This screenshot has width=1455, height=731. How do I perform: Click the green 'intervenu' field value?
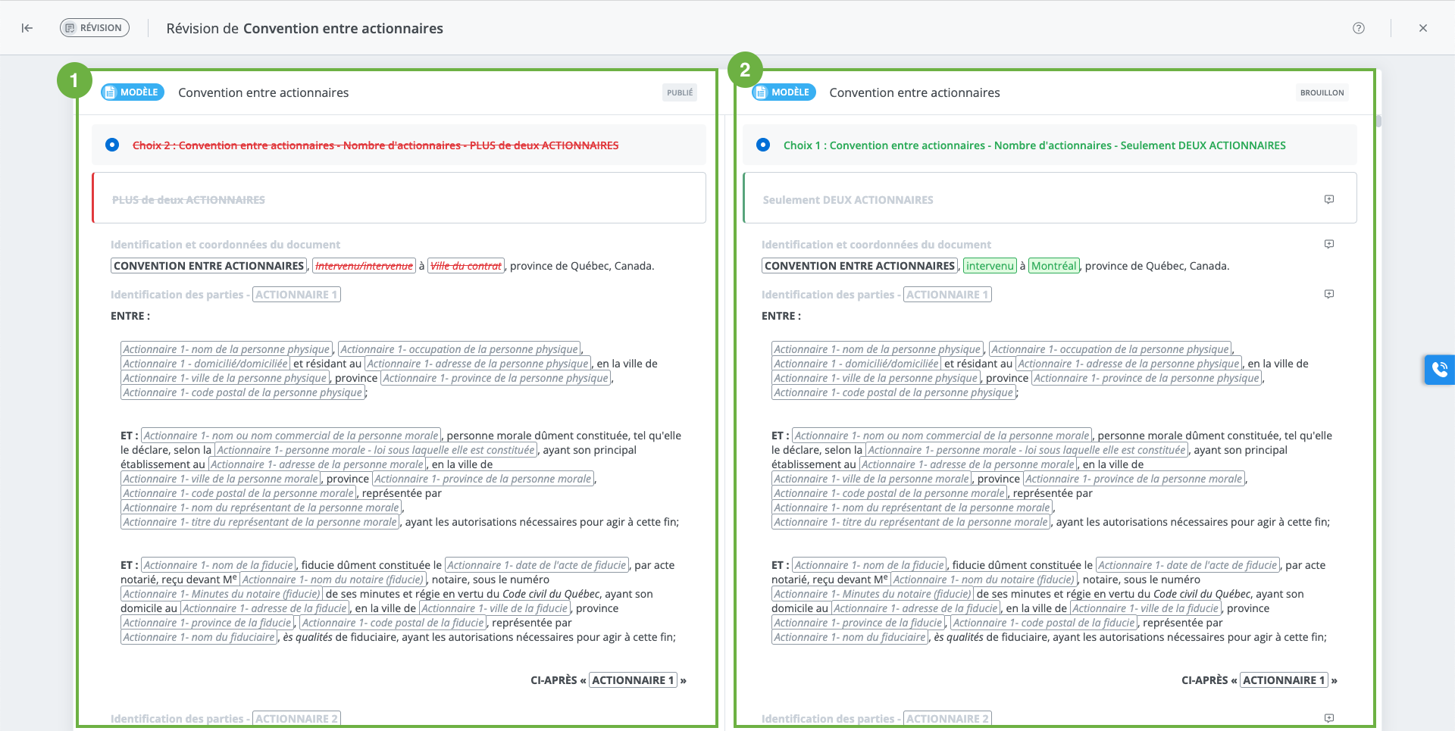pos(989,266)
